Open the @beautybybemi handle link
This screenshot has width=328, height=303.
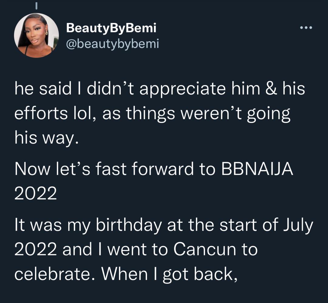pyautogui.click(x=112, y=44)
